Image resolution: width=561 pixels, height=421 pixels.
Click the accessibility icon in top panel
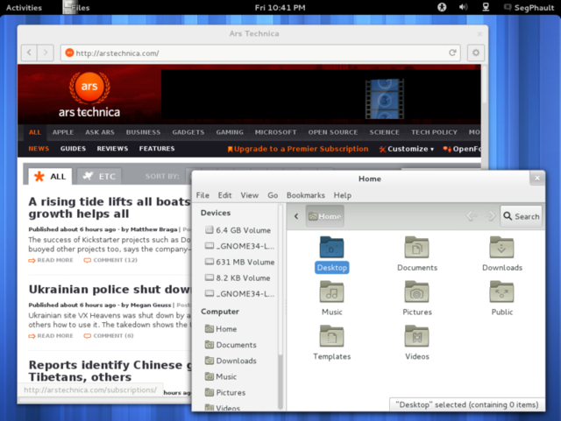(442, 7)
